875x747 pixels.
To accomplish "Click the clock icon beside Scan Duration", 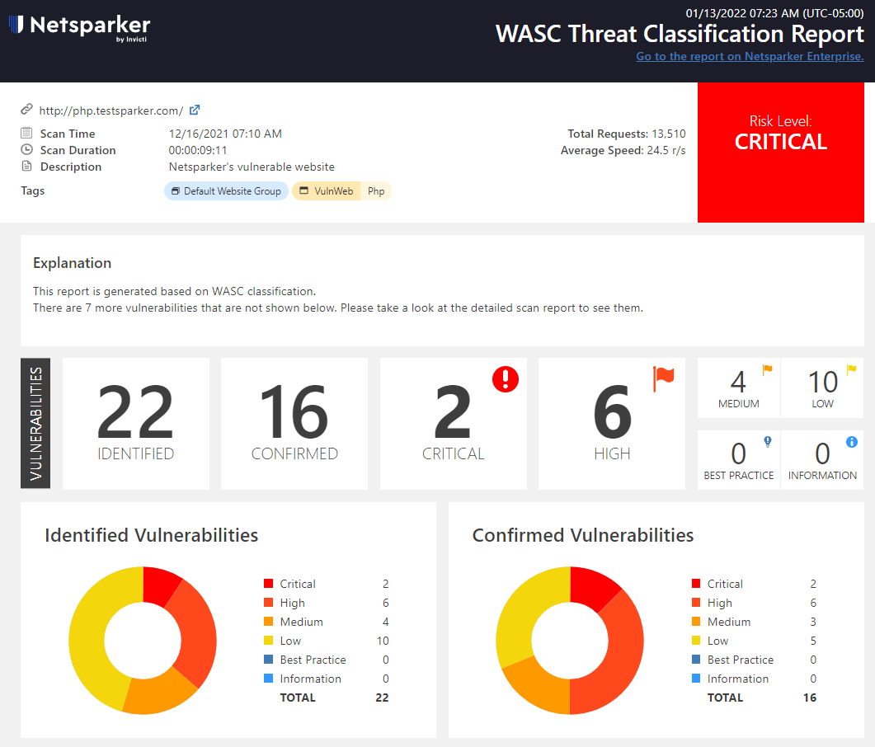I will tap(26, 150).
